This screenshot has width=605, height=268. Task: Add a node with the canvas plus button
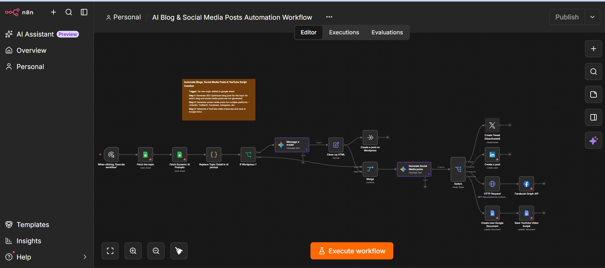[594, 49]
